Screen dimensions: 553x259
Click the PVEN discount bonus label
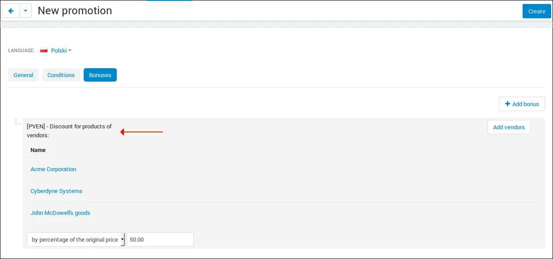coord(69,131)
